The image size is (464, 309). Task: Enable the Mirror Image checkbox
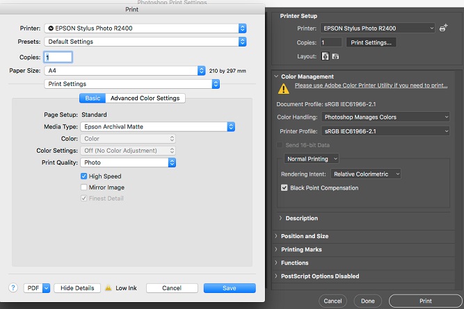point(83,187)
